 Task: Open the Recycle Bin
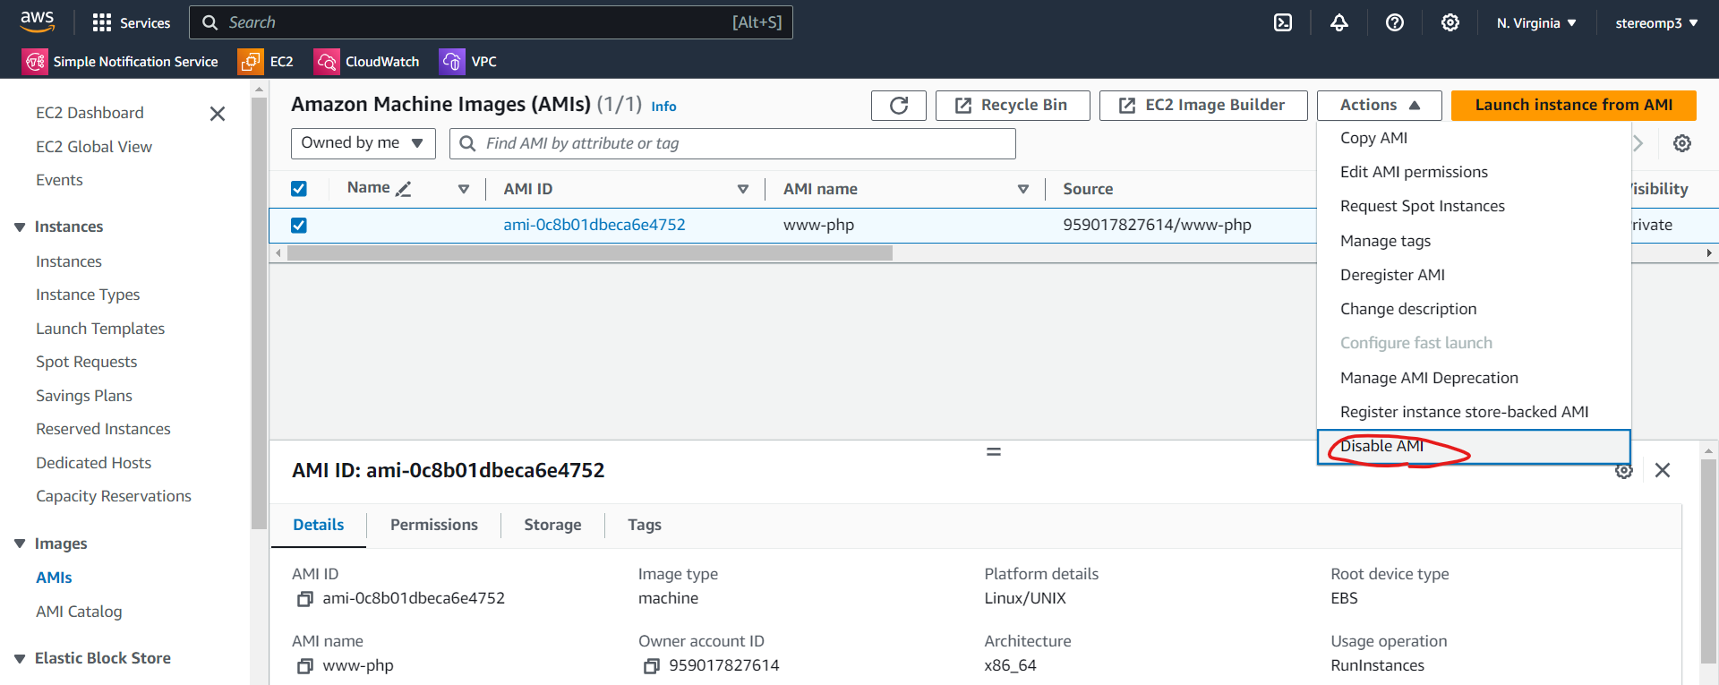[x=1013, y=105]
